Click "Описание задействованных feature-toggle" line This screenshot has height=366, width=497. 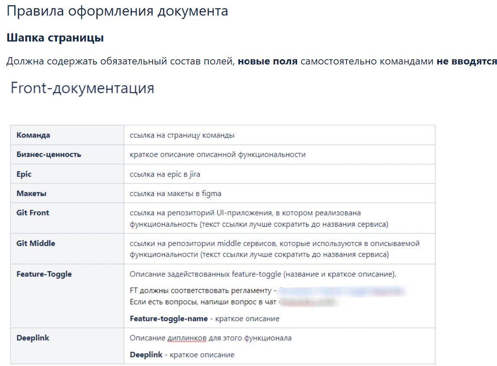click(x=263, y=274)
